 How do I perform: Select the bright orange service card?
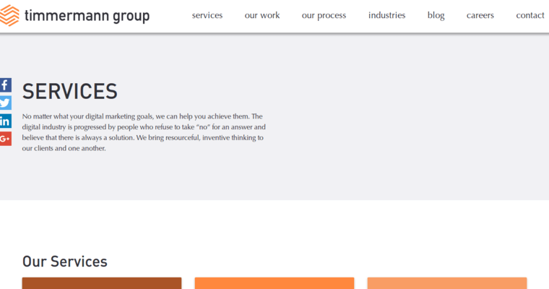[274, 283]
